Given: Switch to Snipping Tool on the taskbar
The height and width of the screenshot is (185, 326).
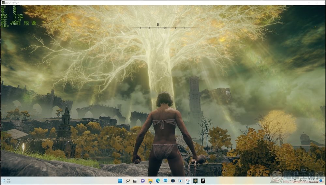Looking at the screenshot, I should [x=188, y=181].
